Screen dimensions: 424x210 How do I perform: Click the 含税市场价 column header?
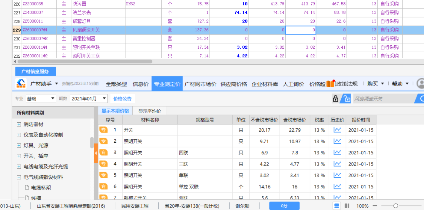click(295, 120)
